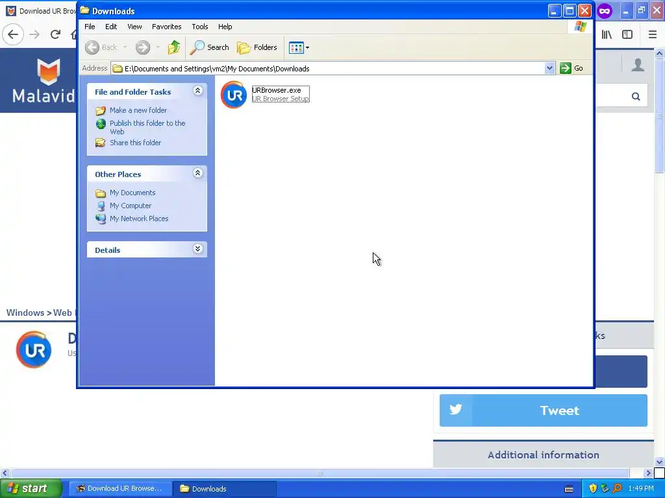The image size is (665, 498).
Task: Expand the Details panel
Action: 197,248
